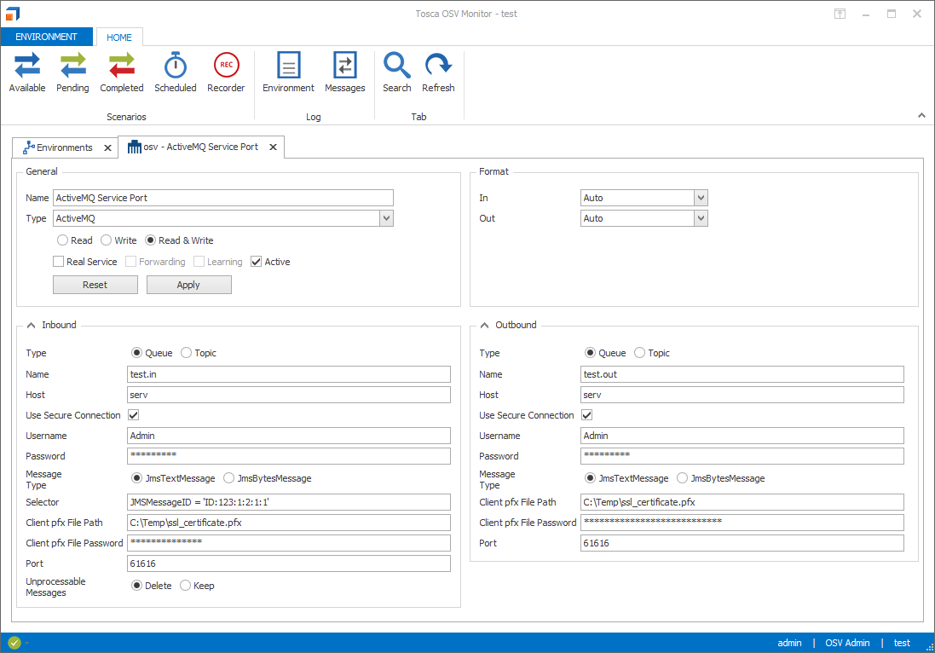Enable the Real Service checkbox
This screenshot has width=935, height=653.
[59, 262]
